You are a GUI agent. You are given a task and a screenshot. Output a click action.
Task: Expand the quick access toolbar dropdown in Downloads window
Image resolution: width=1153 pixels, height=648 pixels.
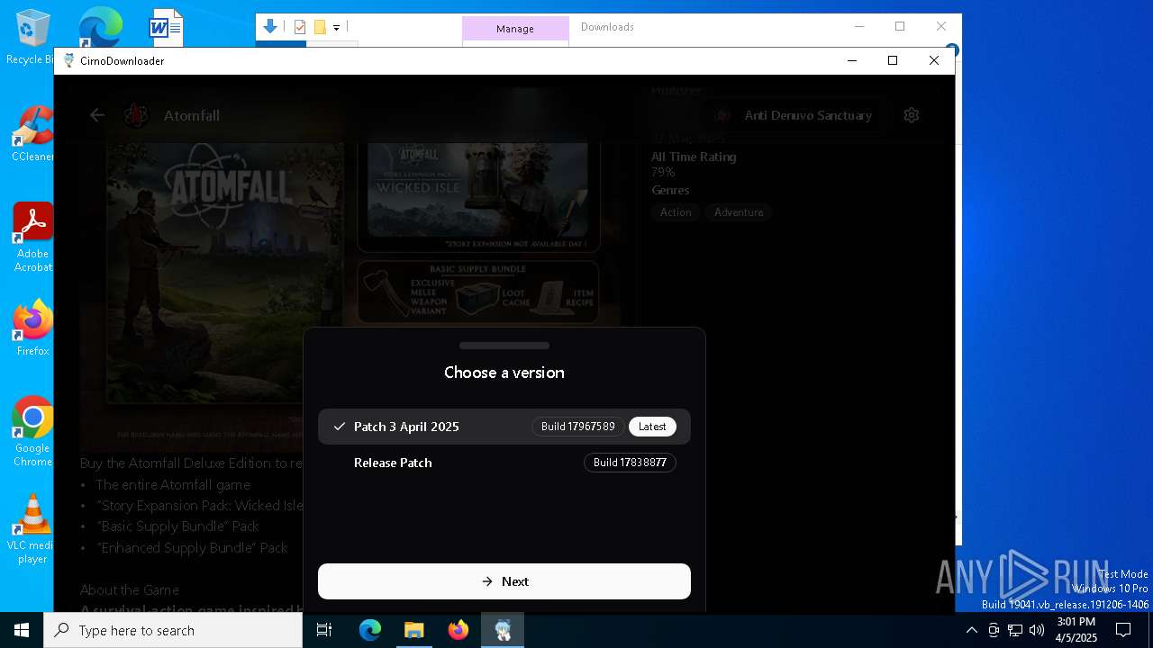(x=336, y=28)
